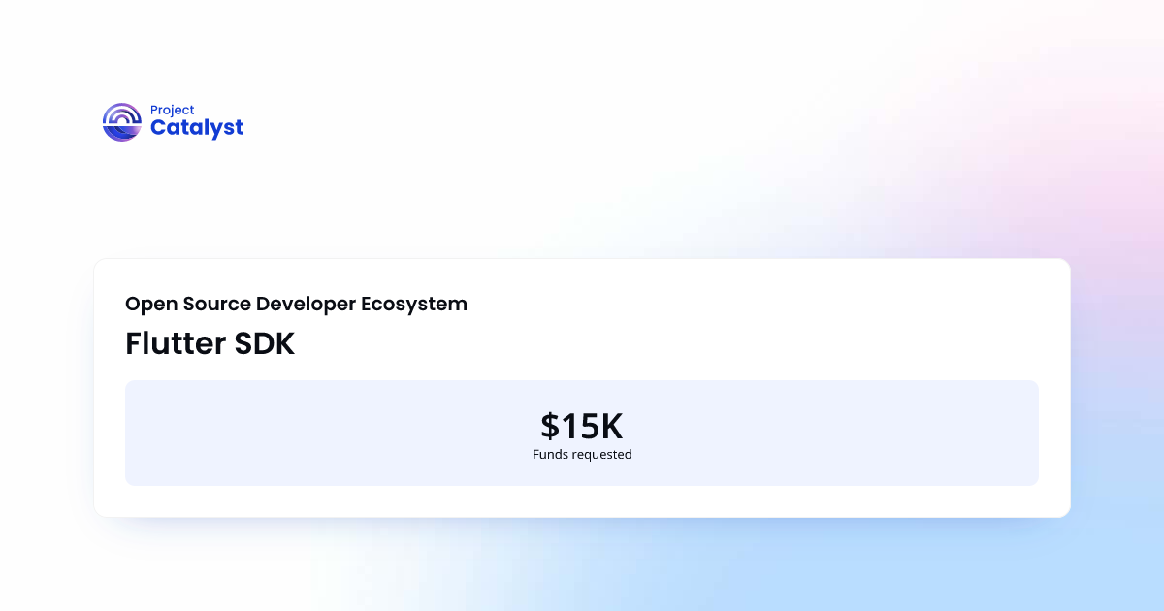Click the "Funds requested" label
Viewport: 1164px width, 611px height.
coord(582,454)
